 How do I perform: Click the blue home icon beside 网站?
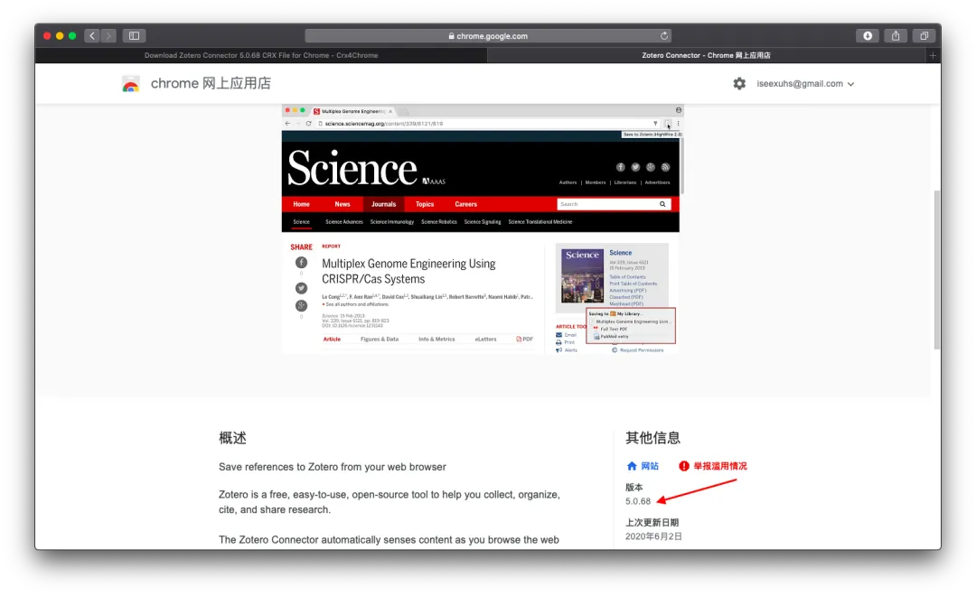click(632, 466)
